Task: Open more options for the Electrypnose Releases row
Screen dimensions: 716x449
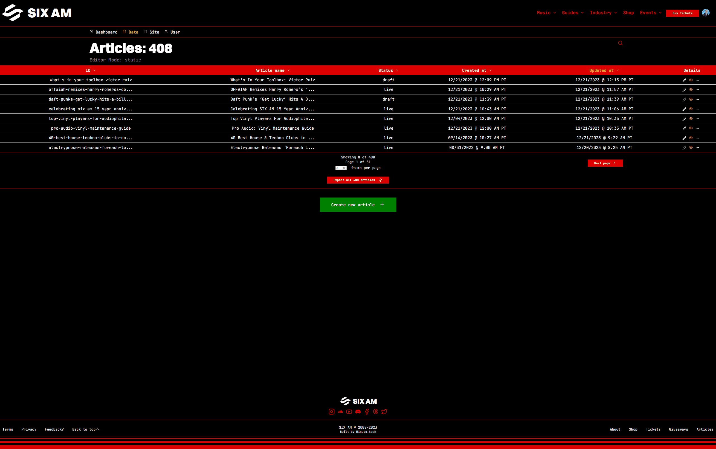Action: [x=697, y=148]
